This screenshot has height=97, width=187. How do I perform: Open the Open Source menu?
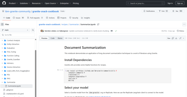pos(51,3)
